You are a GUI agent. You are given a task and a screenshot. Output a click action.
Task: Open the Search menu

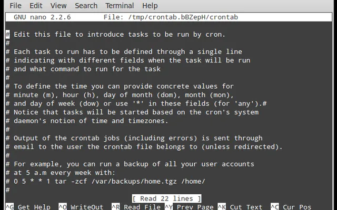pos(86,6)
